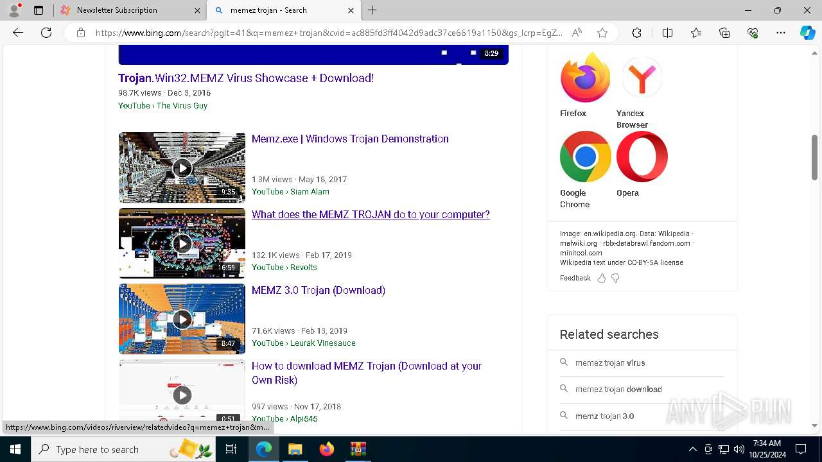Toggle Split screen view

(667, 33)
